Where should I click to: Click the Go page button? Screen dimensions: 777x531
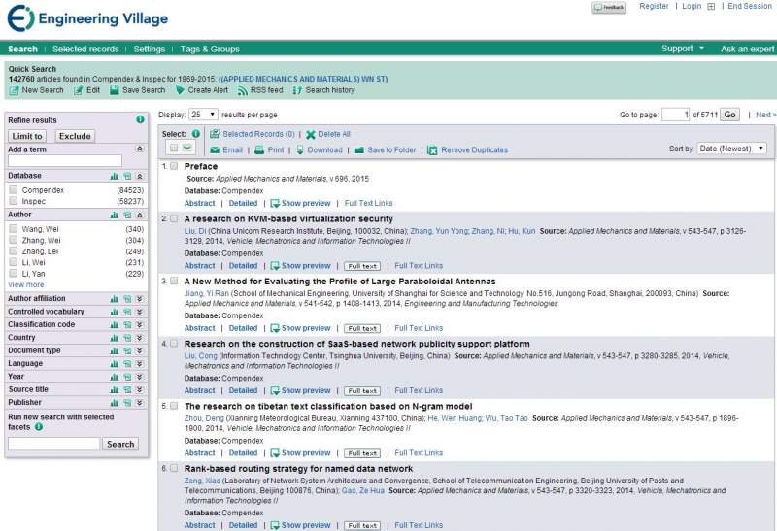tap(730, 115)
